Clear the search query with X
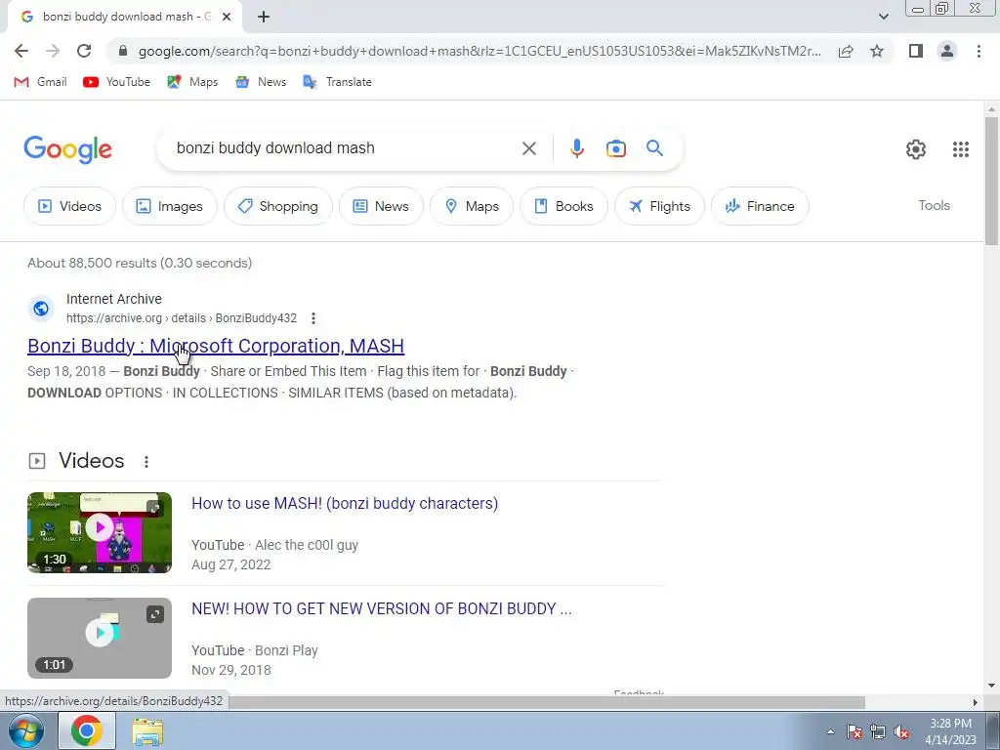1000x750 pixels. [x=528, y=148]
